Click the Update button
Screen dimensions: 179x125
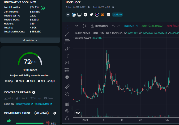(x=117, y=15)
